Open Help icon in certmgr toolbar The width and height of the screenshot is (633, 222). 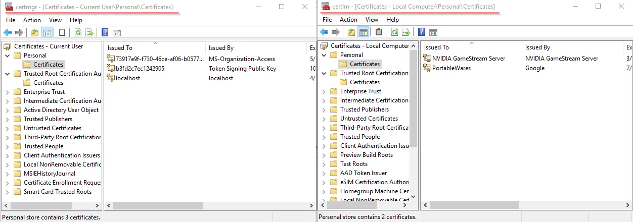(x=105, y=33)
